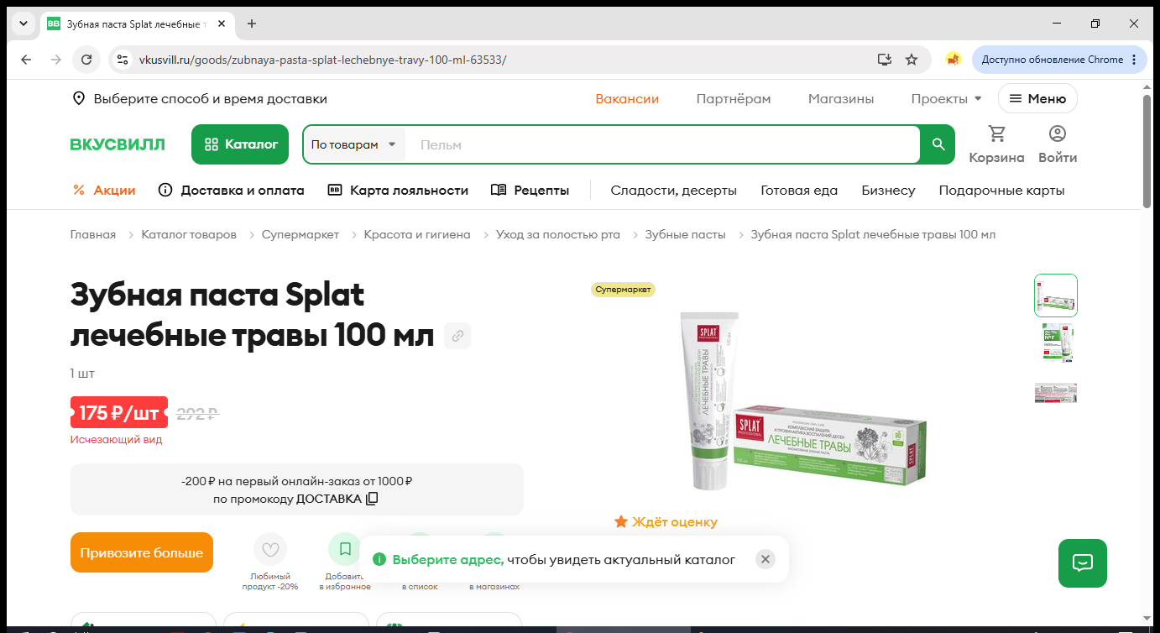Open the extension icon next to the bookmark star
Viewport: 1160px width, 633px height.
click(953, 60)
